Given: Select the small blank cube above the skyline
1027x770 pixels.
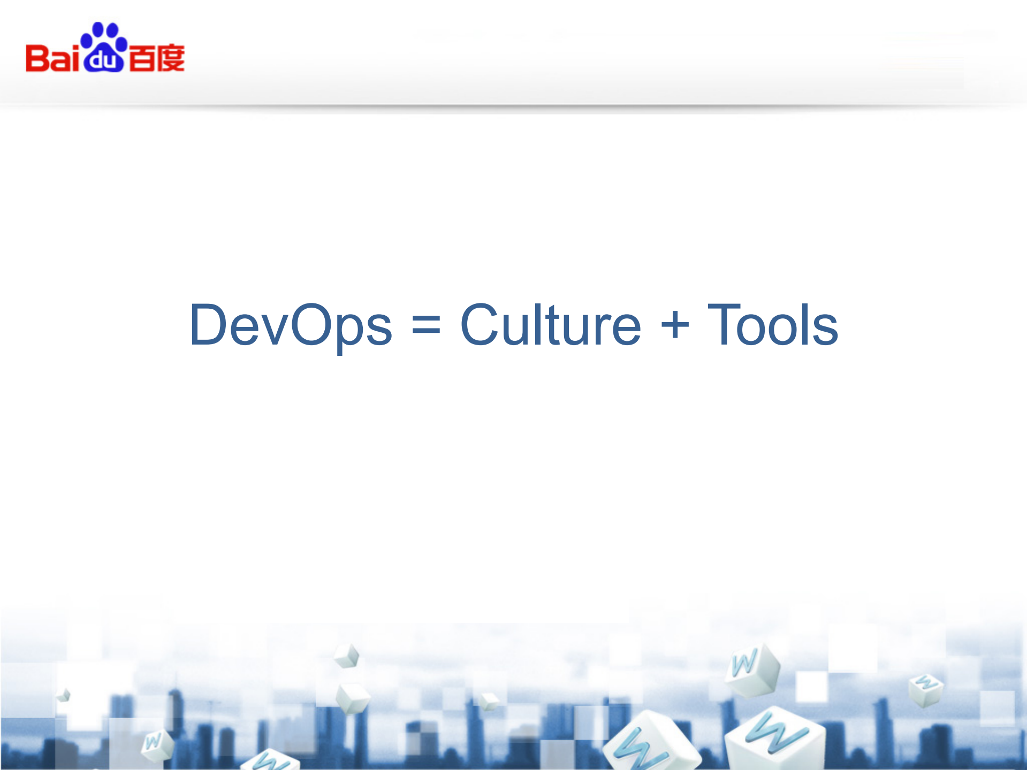Looking at the screenshot, I should click(x=346, y=654).
